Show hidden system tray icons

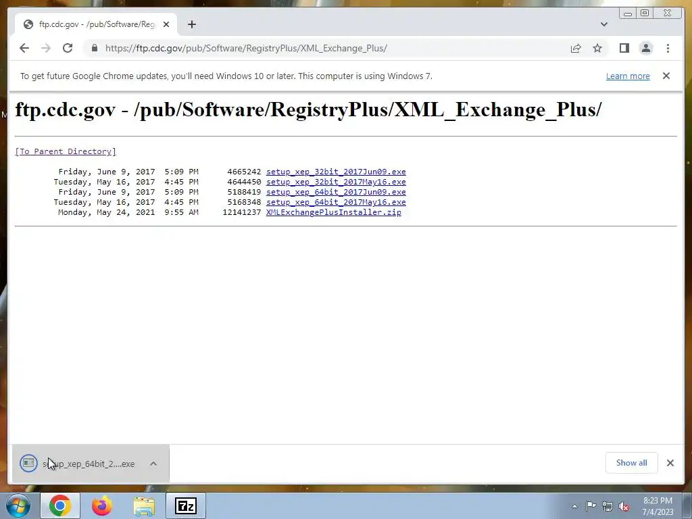[574, 506]
